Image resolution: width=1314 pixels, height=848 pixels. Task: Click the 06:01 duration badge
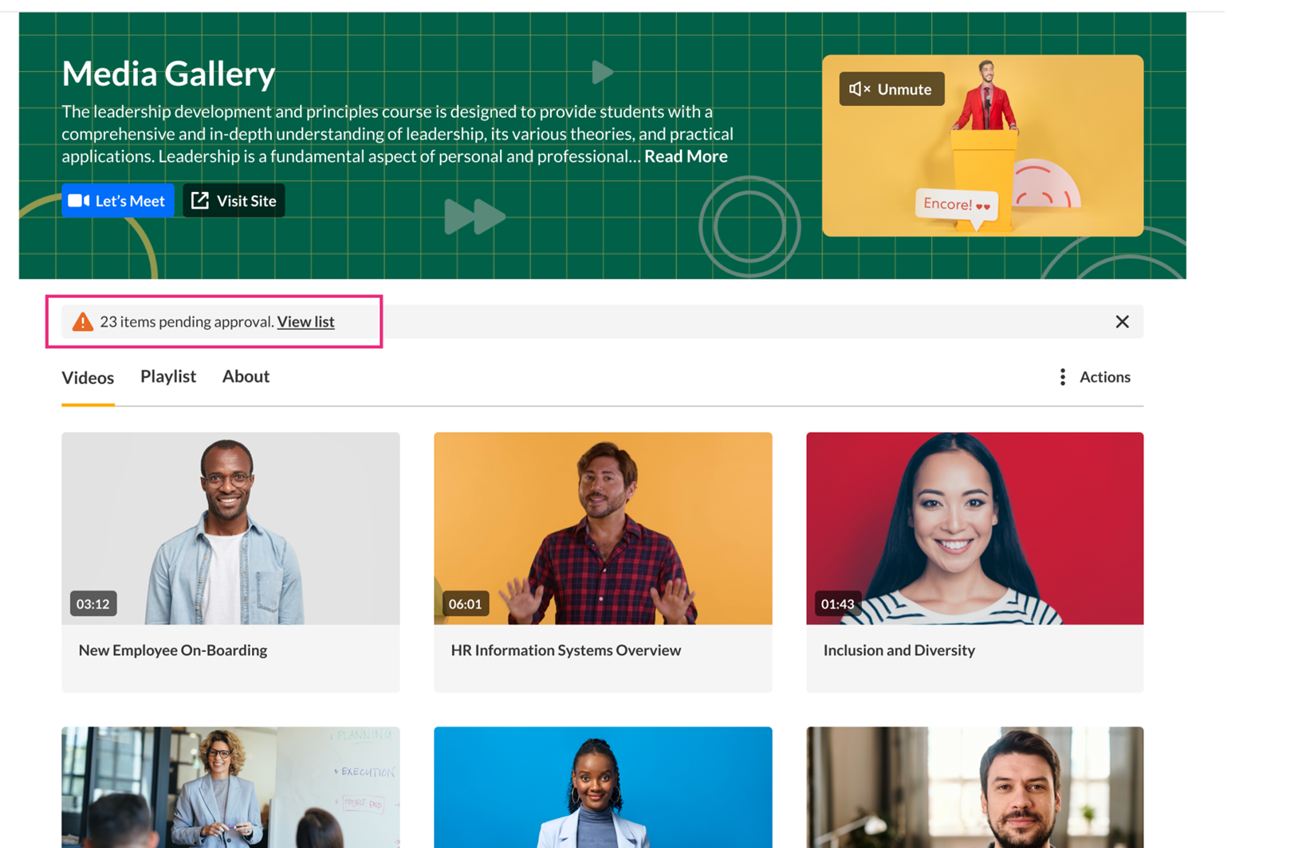click(x=465, y=604)
